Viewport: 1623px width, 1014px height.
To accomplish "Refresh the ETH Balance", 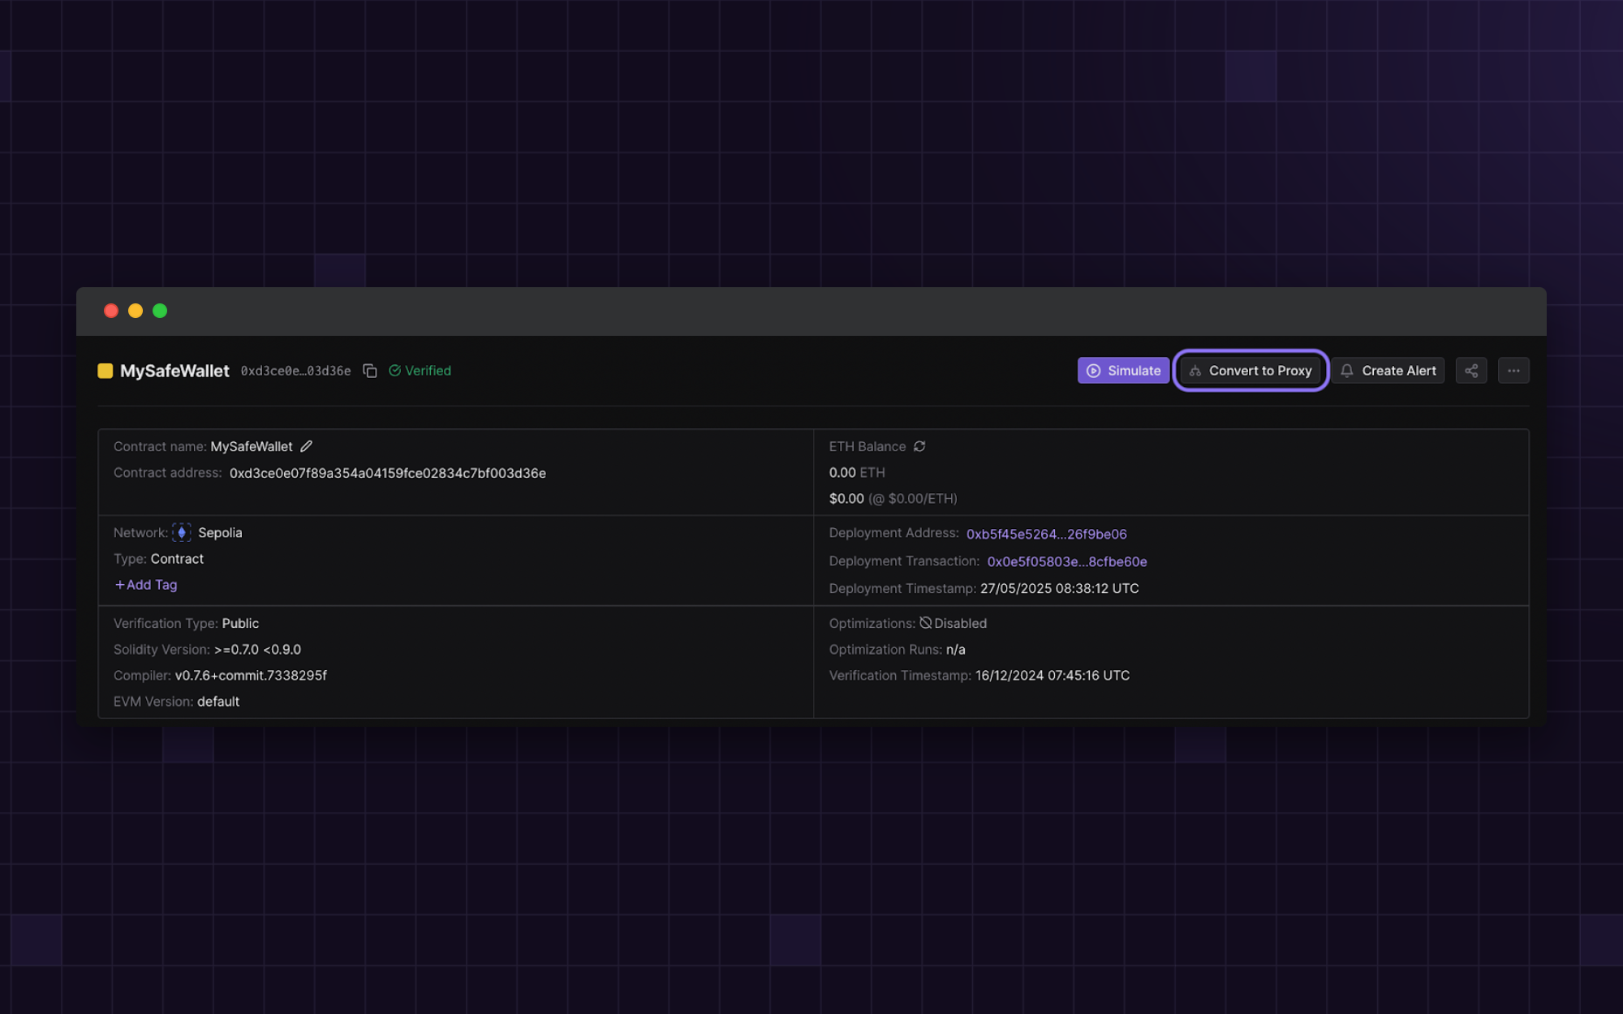I will click(919, 446).
